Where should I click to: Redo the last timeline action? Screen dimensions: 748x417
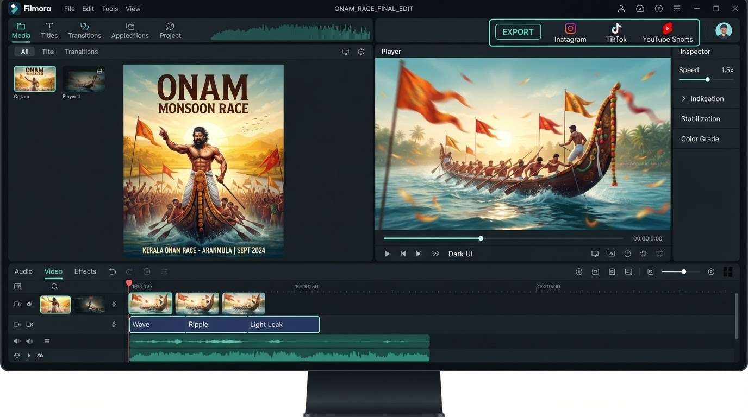point(129,271)
